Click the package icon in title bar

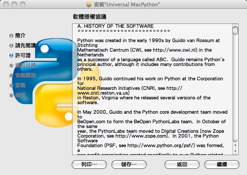click(89, 4)
